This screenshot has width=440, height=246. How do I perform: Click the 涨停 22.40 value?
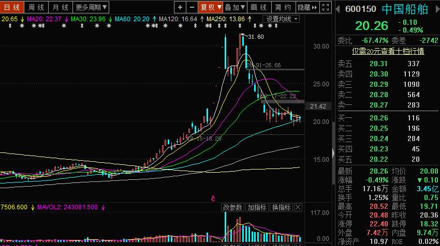pyautogui.click(x=379, y=224)
